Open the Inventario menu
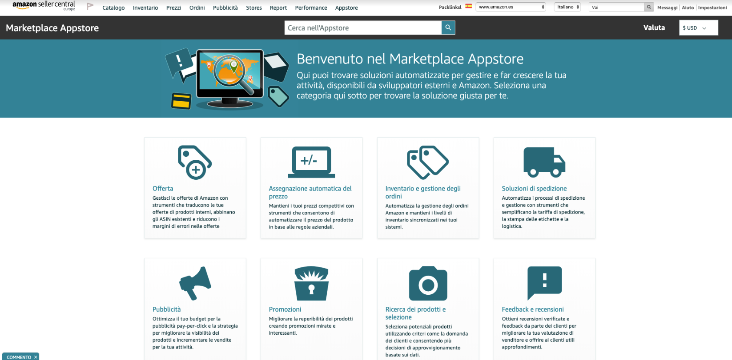The height and width of the screenshot is (360, 732). pos(145,8)
